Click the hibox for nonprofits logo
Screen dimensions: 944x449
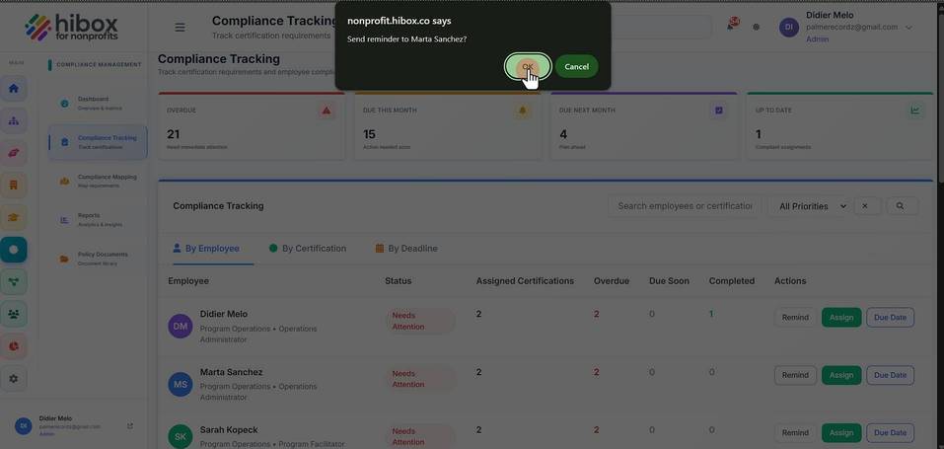(72, 28)
